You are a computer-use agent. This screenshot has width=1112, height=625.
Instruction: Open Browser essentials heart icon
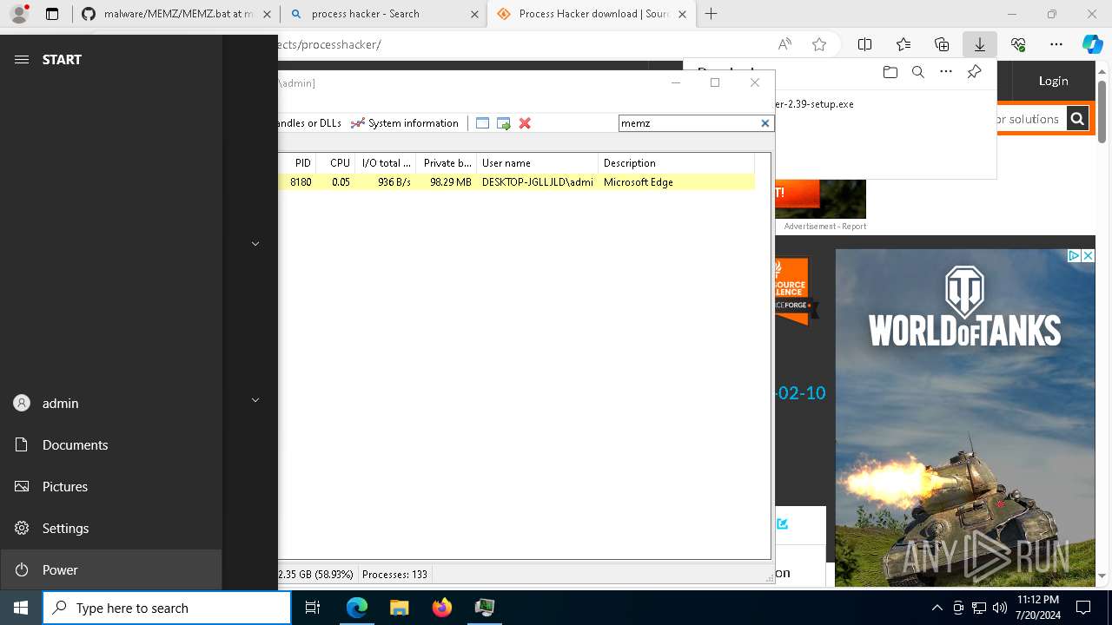1018,44
